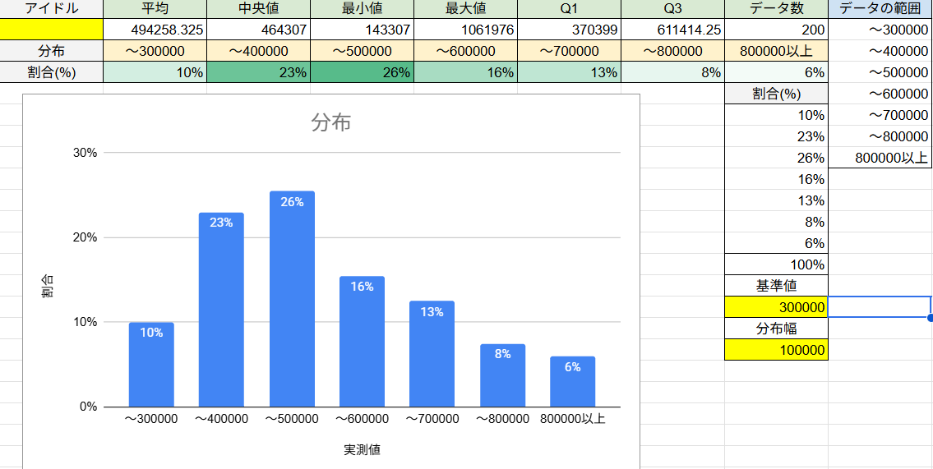Image resolution: width=933 pixels, height=469 pixels.
Task: Select the 中央値 header cell
Action: click(259, 9)
